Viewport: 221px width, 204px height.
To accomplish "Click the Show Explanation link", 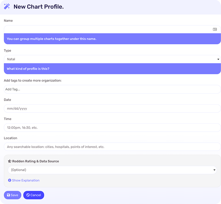I will tap(26, 180).
